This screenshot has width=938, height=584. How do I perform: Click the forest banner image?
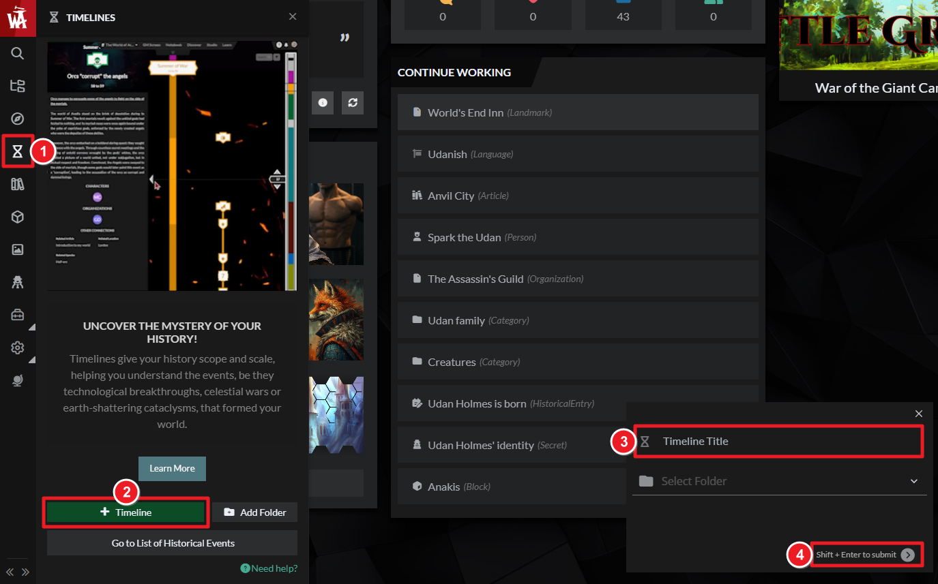point(859,35)
